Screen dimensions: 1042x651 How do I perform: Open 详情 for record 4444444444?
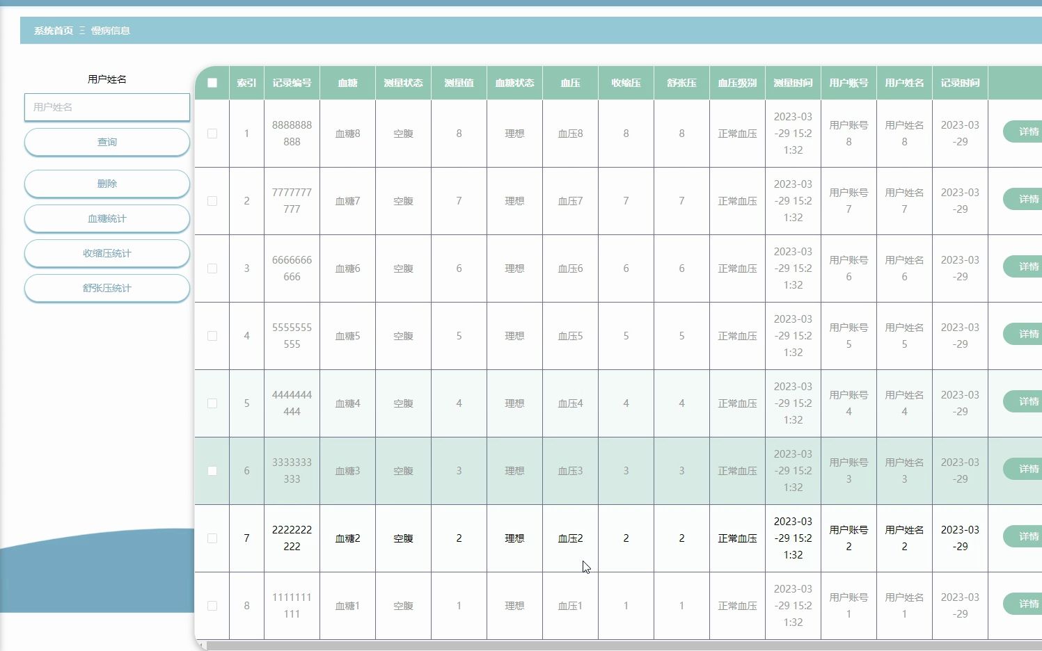click(x=1024, y=401)
